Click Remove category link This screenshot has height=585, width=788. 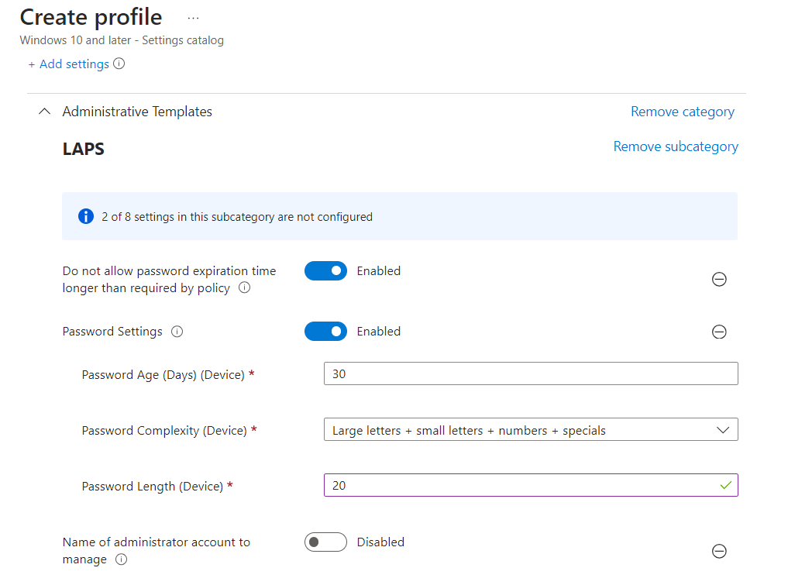click(x=682, y=112)
